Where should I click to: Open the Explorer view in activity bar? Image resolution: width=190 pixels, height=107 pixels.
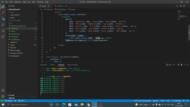click(x=3, y=7)
